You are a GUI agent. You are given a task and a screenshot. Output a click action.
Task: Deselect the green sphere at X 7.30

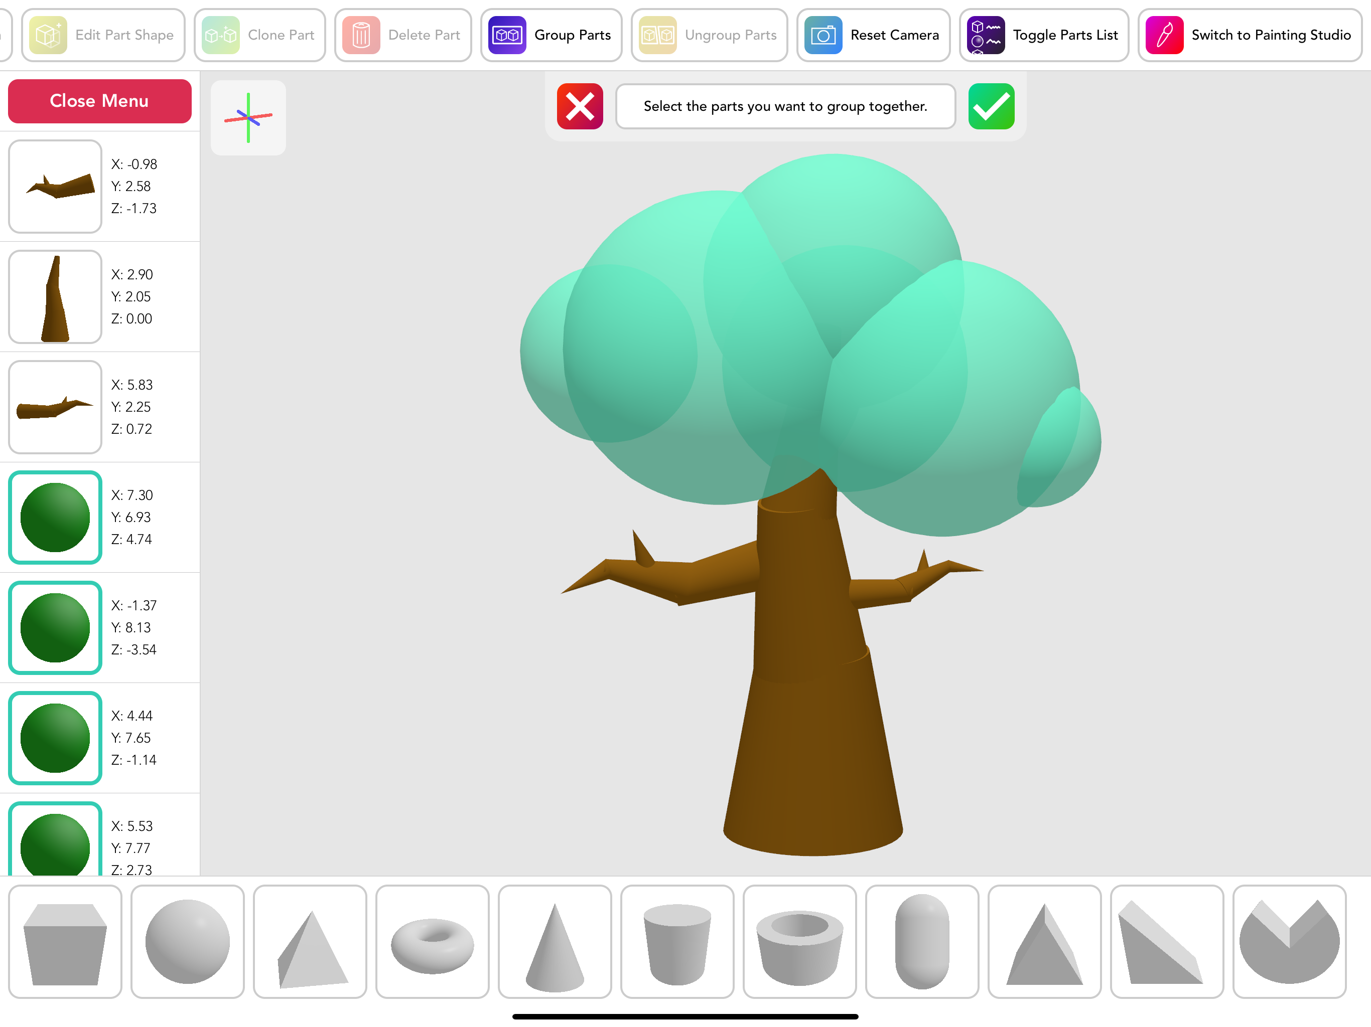pos(55,517)
